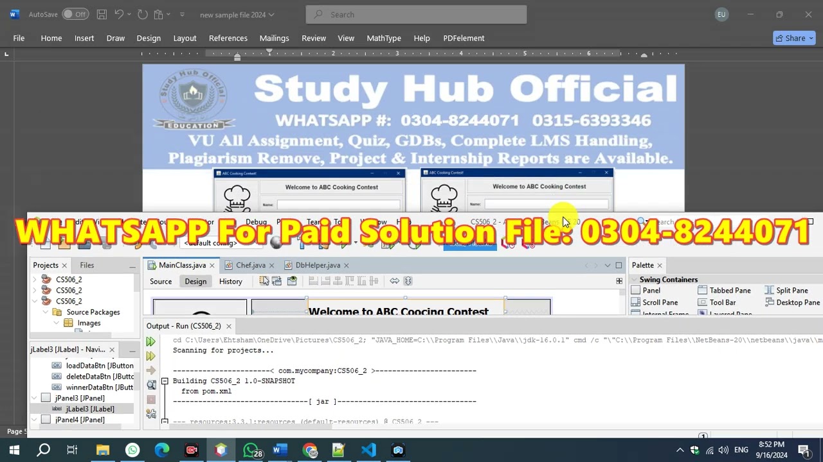Collapse the Swing Containers palette category

(x=633, y=280)
